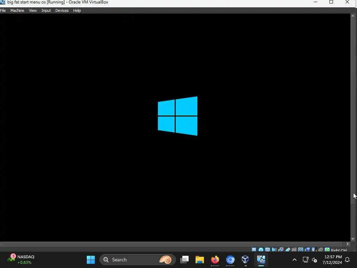Open File Explorer from the taskbar

click(x=200, y=260)
